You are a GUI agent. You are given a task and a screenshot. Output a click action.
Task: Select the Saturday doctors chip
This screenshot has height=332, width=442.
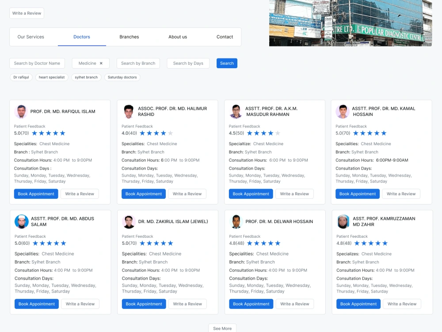122,77
